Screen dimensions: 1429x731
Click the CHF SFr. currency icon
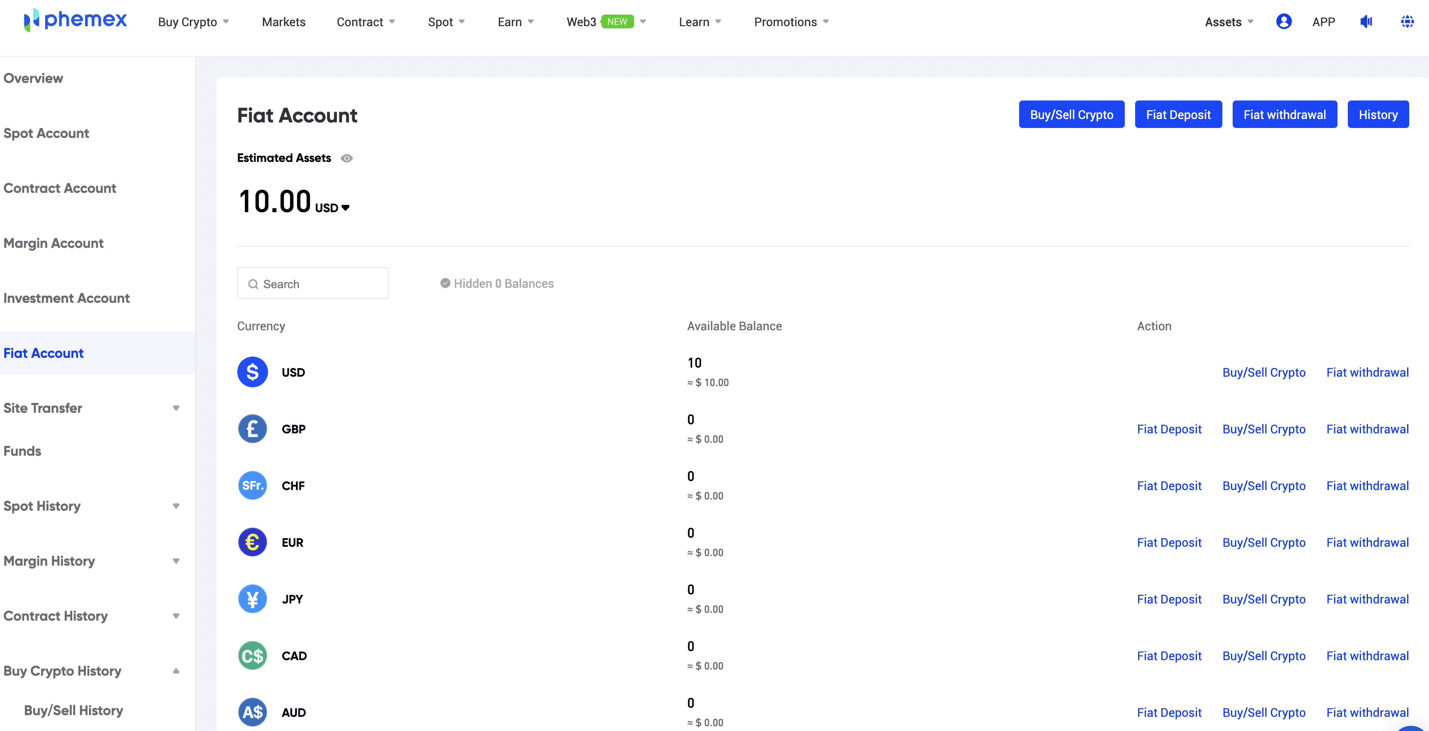coord(252,485)
